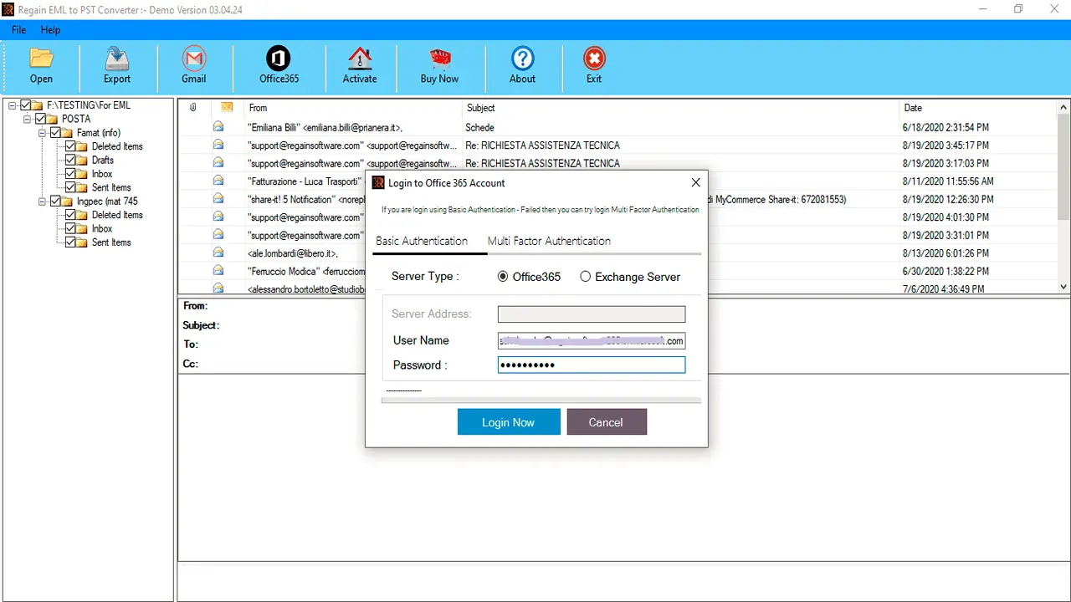
Task: Choose the Exchange Server radio button
Action: [586, 277]
